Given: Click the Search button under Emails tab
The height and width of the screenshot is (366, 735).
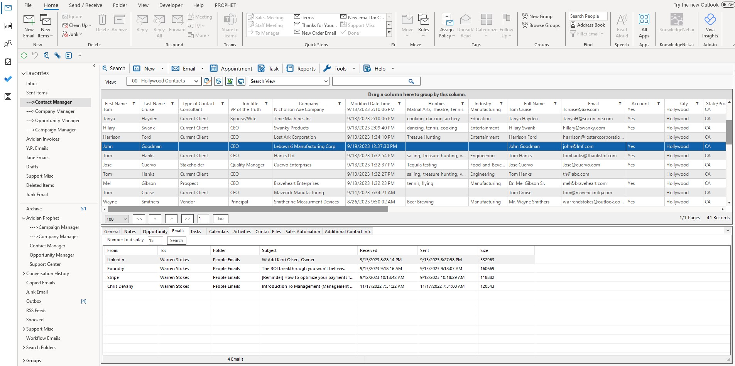Looking at the screenshot, I should click(177, 240).
